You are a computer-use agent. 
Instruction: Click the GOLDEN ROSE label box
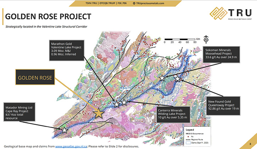click(35, 77)
